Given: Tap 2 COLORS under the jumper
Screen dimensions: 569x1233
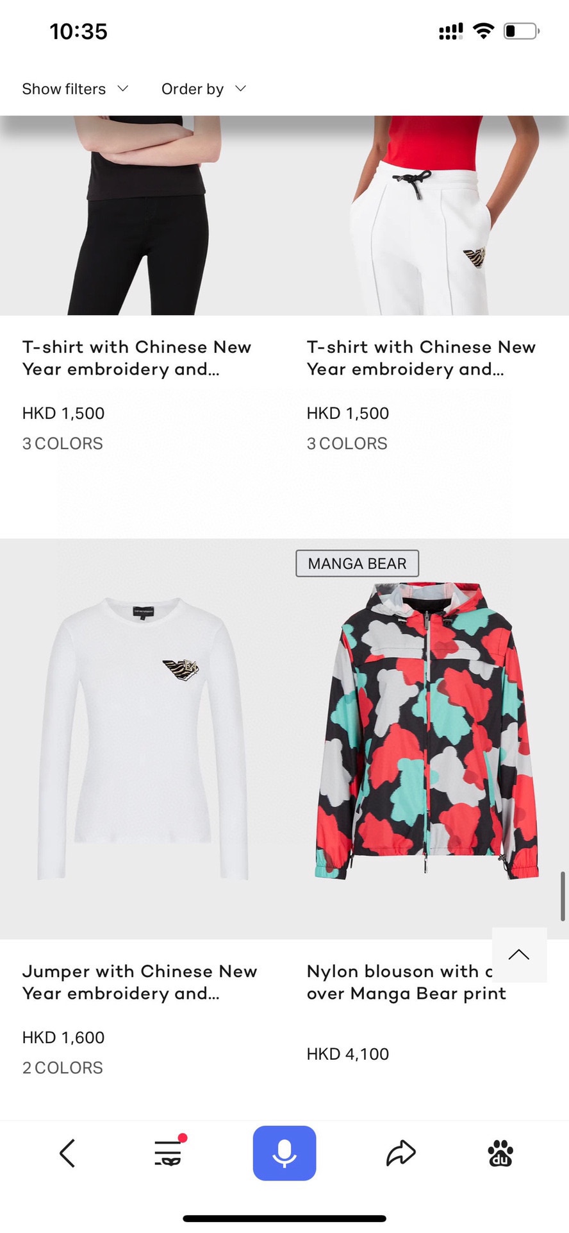Looking at the screenshot, I should pyautogui.click(x=63, y=1067).
